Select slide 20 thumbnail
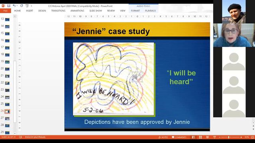The image size is (255, 143). pyautogui.click(x=7, y=69)
